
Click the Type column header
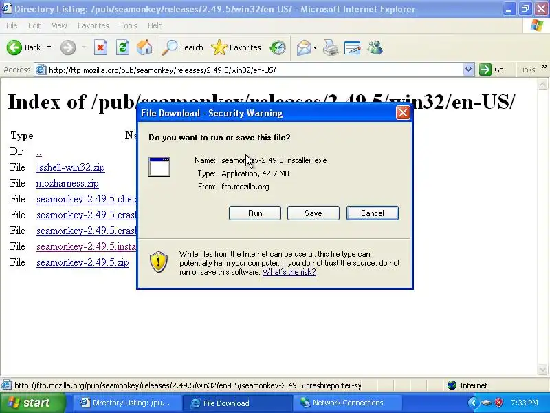tap(22, 136)
